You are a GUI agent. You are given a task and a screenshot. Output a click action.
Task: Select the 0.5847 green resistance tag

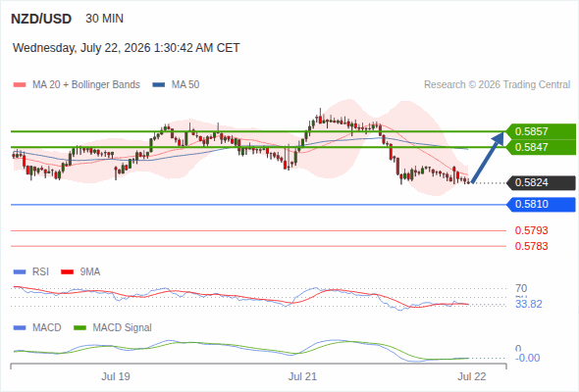click(541, 147)
